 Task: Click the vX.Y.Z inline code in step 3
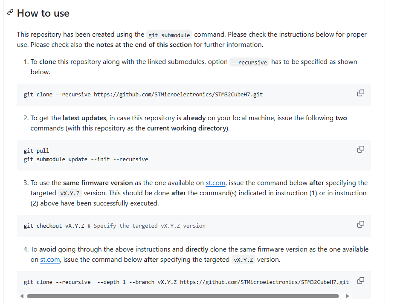click(70, 193)
